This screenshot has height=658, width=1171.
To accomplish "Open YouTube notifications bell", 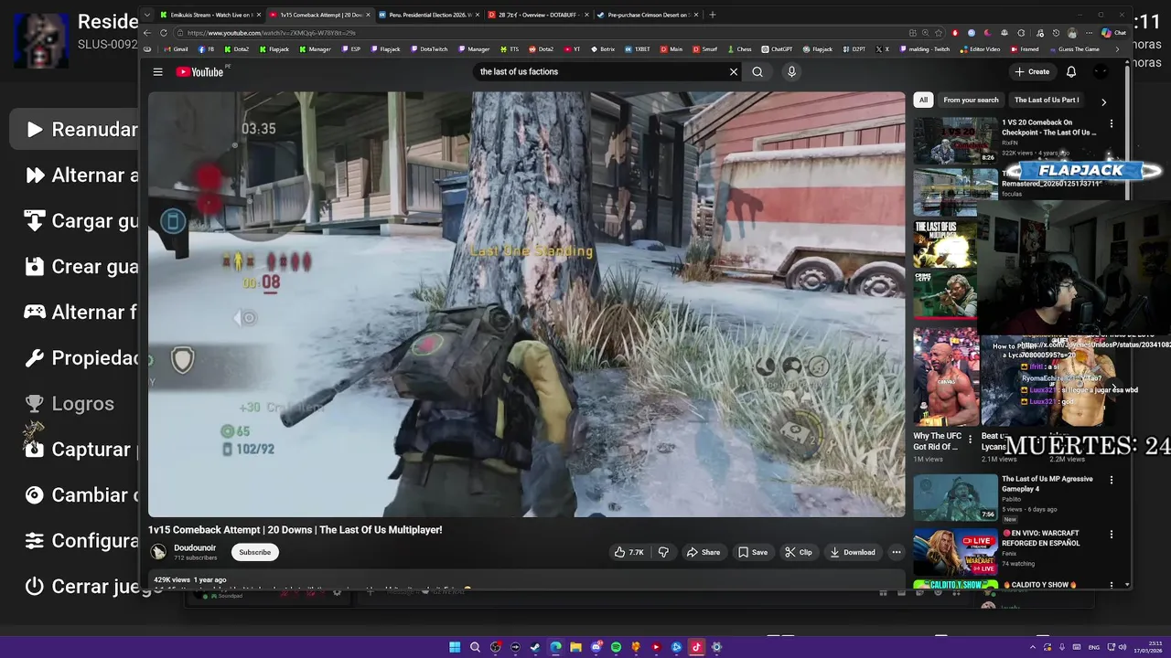I will [1071, 71].
